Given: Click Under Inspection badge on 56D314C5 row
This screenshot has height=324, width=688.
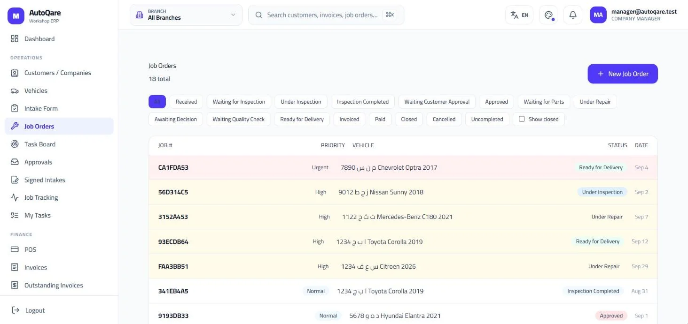Looking at the screenshot, I should coord(602,192).
